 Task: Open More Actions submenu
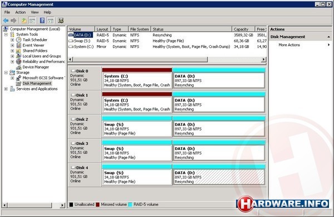click(x=301, y=45)
